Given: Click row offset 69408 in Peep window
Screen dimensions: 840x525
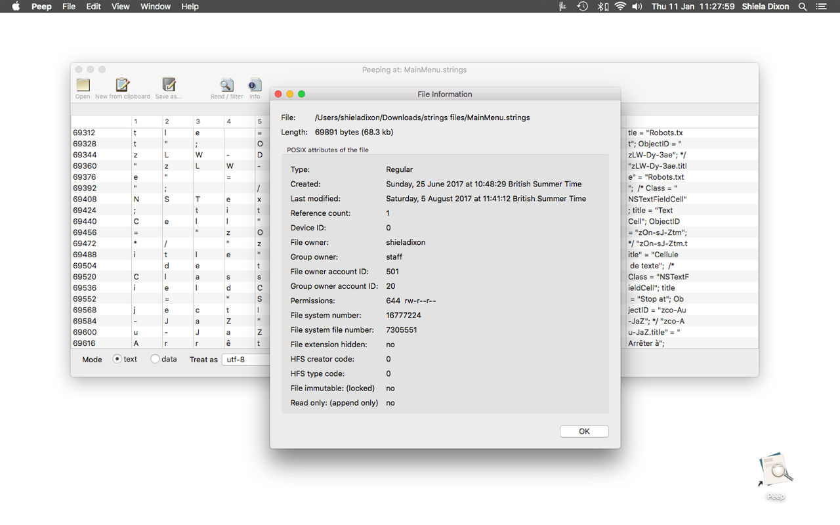Looking at the screenshot, I should click(x=85, y=199).
